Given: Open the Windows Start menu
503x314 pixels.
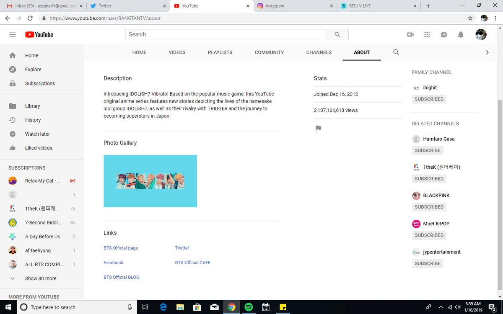Looking at the screenshot, I should [x=8, y=307].
